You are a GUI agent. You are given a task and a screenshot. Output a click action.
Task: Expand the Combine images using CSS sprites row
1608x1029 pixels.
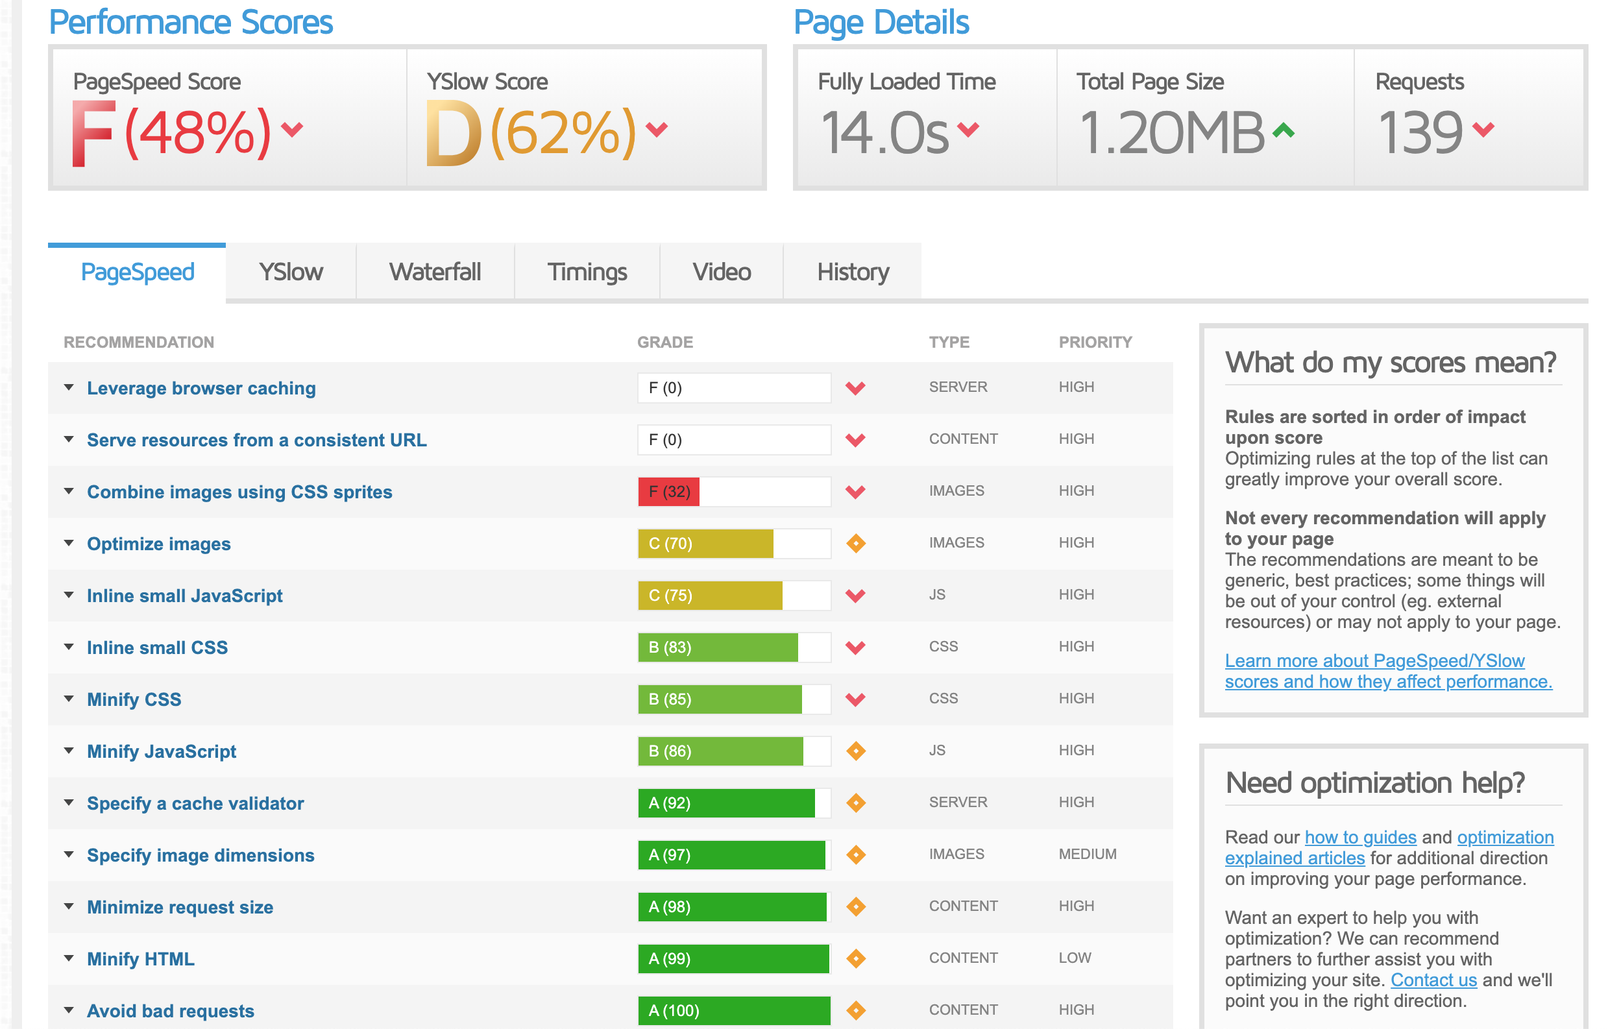[x=69, y=491]
